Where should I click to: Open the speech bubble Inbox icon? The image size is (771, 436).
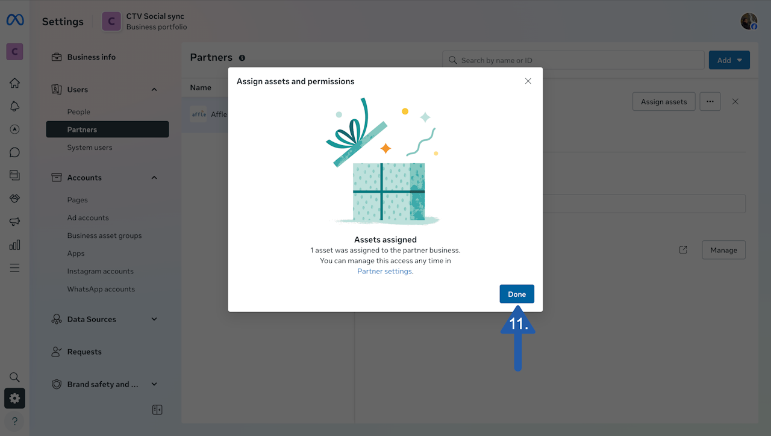[15, 152]
